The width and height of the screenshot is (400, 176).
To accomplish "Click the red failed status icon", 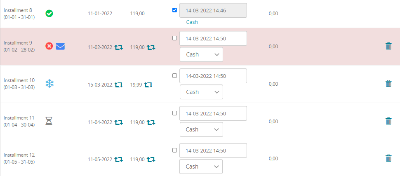I will pyautogui.click(x=49, y=46).
